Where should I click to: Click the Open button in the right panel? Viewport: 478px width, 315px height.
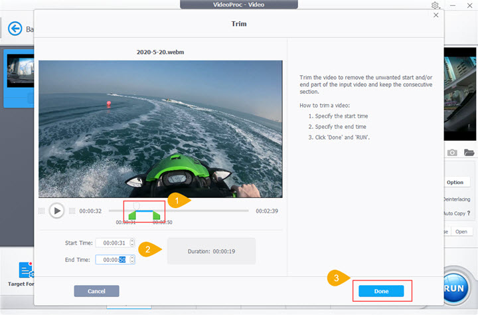pyautogui.click(x=461, y=232)
